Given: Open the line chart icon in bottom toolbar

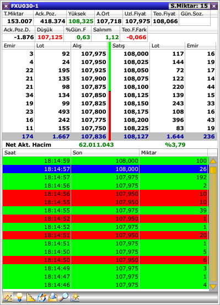Looking at the screenshot, I should pos(8,297).
